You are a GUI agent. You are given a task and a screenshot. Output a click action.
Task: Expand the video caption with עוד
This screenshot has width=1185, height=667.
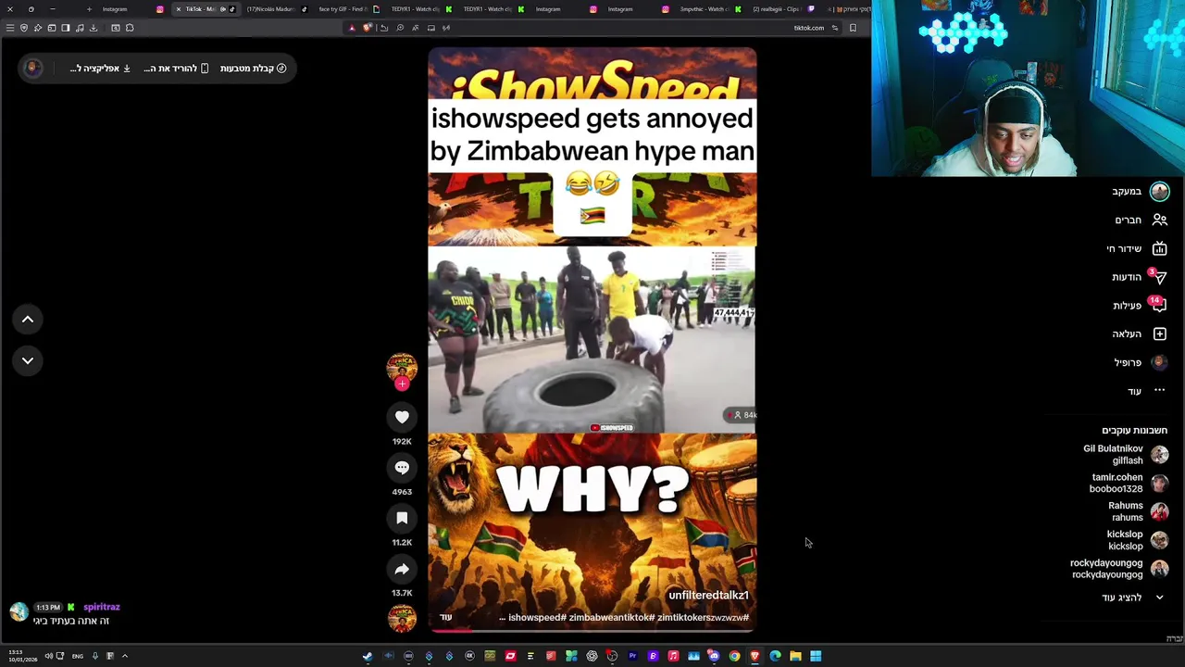pyautogui.click(x=446, y=617)
